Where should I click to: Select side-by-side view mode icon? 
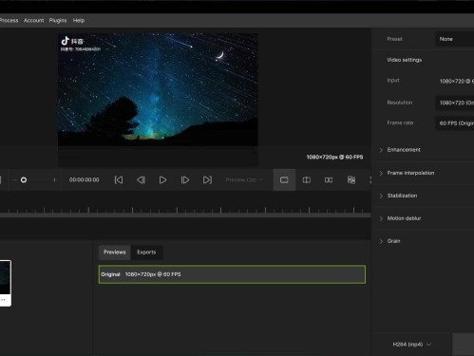pos(329,179)
